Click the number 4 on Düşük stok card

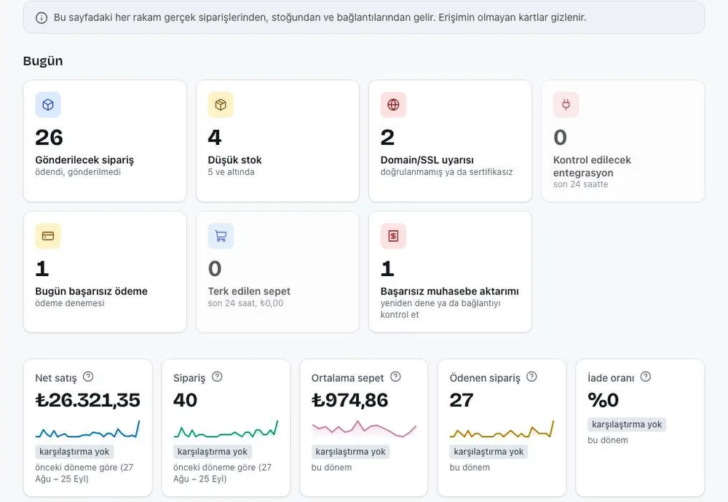tap(215, 138)
